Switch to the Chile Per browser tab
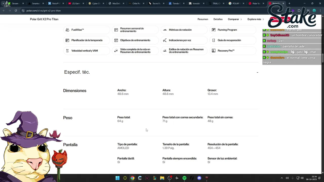 pyautogui.click(x=136, y=4)
